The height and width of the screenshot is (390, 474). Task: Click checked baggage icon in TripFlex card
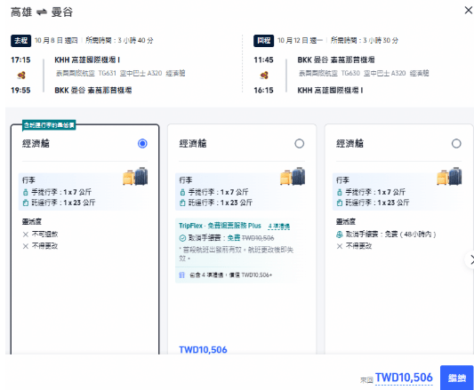pyautogui.click(x=182, y=203)
